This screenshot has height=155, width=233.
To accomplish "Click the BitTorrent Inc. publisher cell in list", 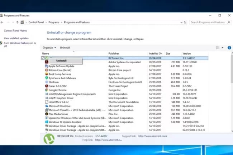I will coord(116,58).
